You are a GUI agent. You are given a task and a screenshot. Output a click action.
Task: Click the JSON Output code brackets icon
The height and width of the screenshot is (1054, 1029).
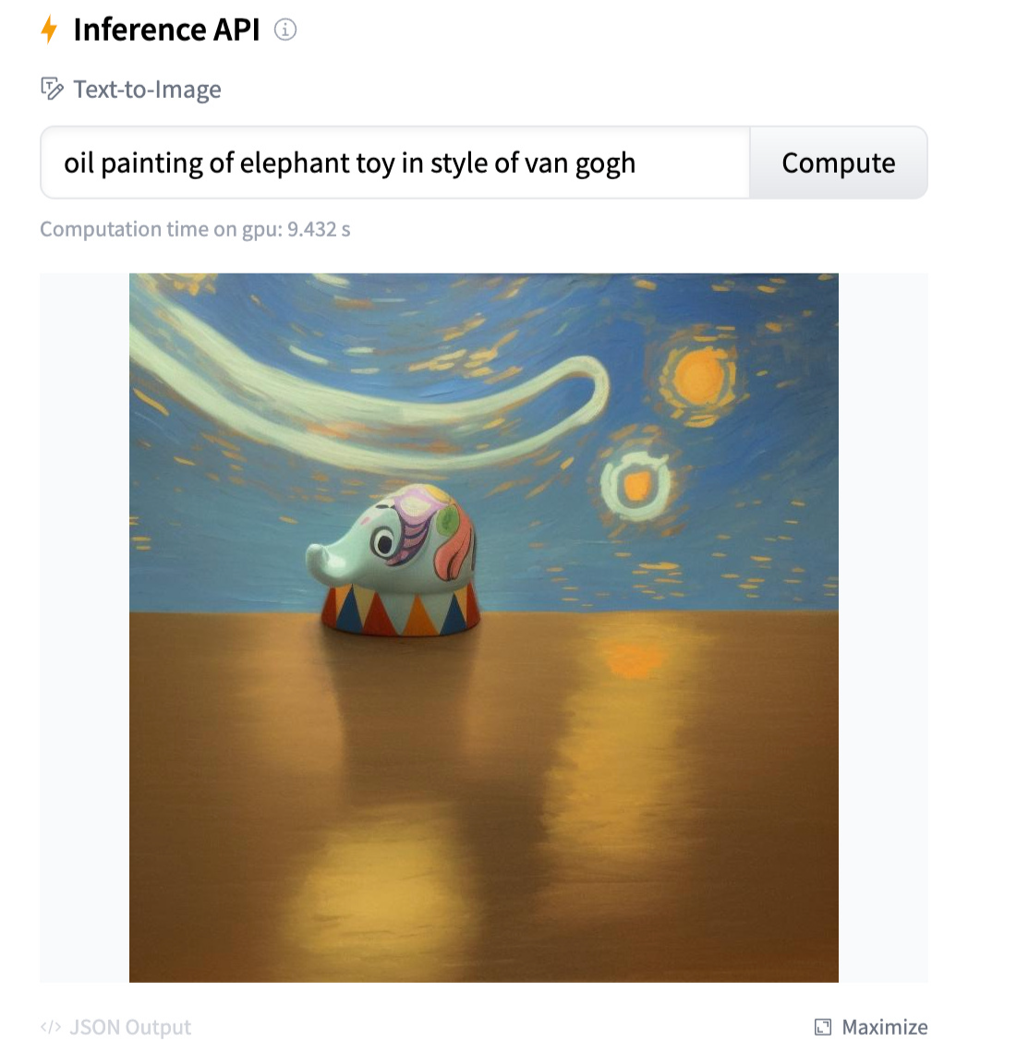point(51,1026)
